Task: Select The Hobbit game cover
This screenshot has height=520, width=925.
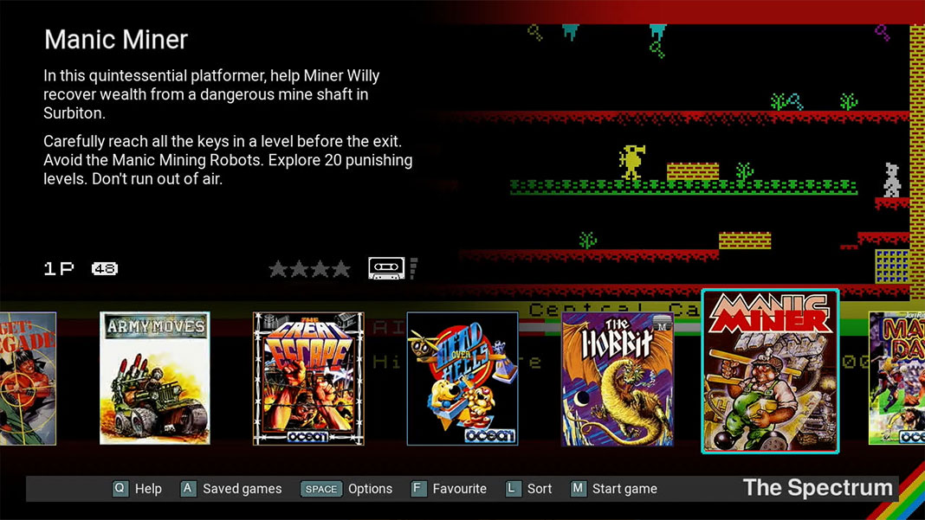Action: click(617, 378)
